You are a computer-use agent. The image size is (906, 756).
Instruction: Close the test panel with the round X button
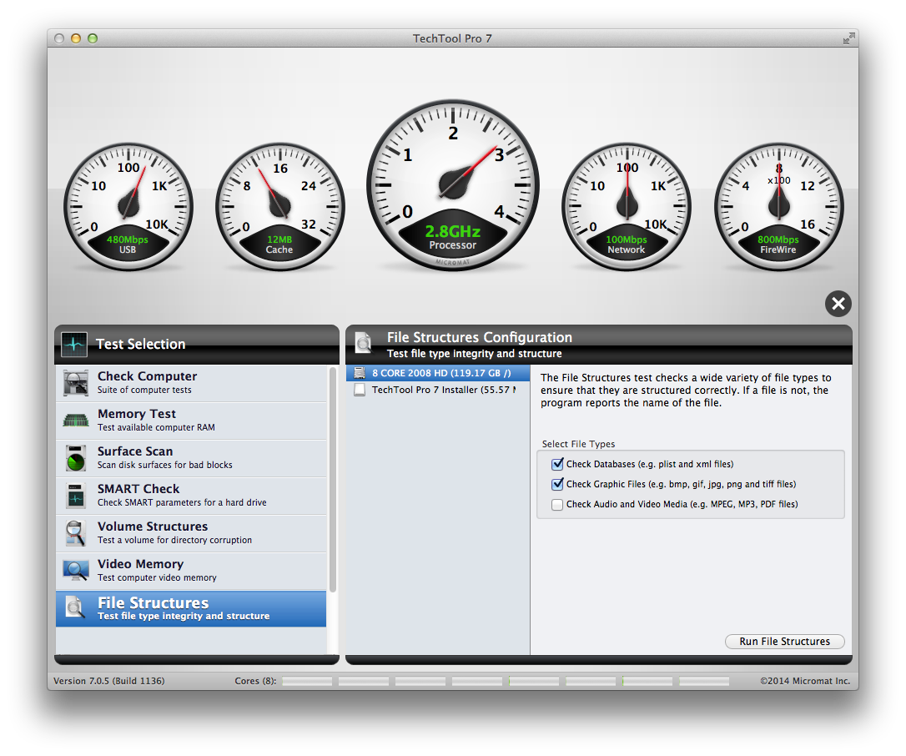(x=838, y=304)
